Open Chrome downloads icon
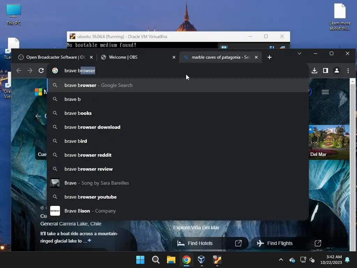This screenshot has height=268, width=357. pos(314,70)
